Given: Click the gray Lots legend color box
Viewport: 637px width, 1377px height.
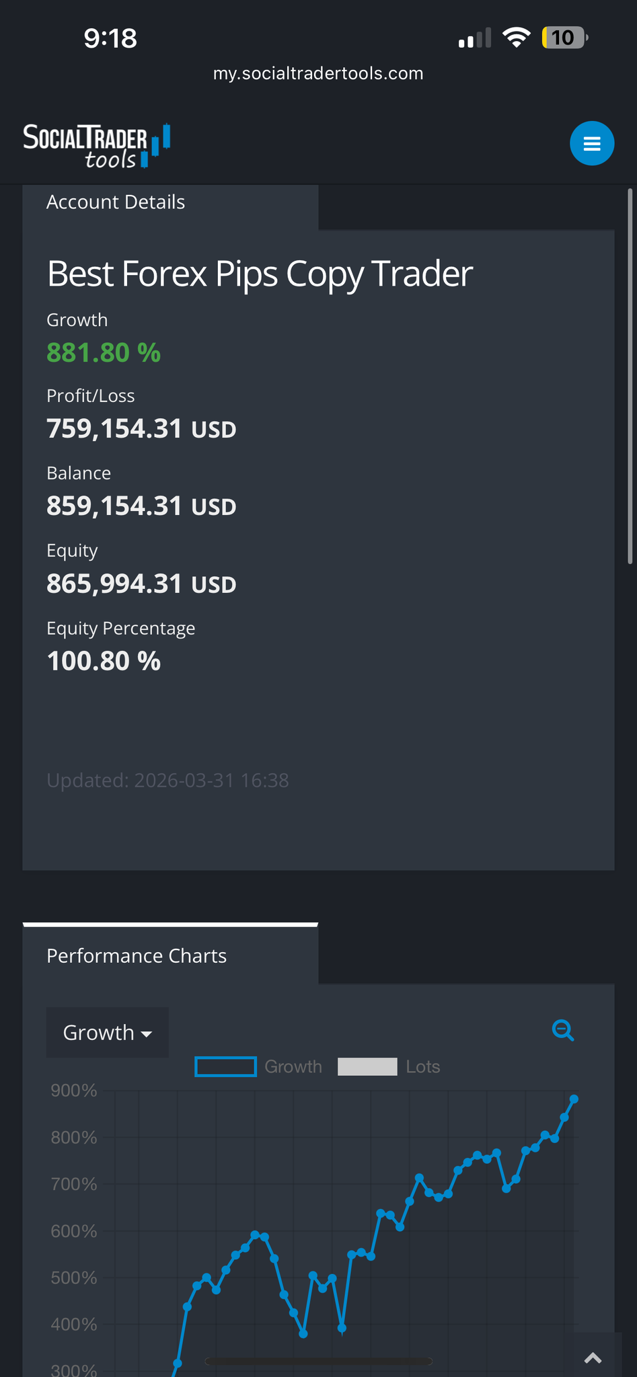Looking at the screenshot, I should [x=367, y=1067].
